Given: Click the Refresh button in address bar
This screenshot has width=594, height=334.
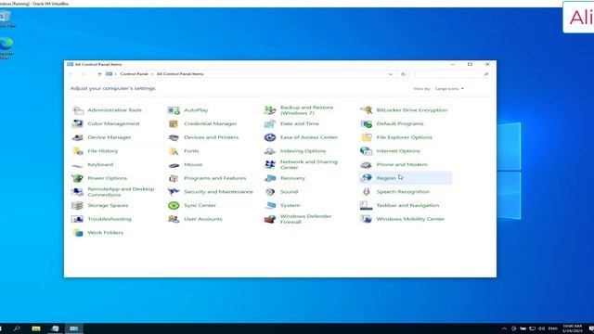Looking at the screenshot, I should click(x=403, y=74).
